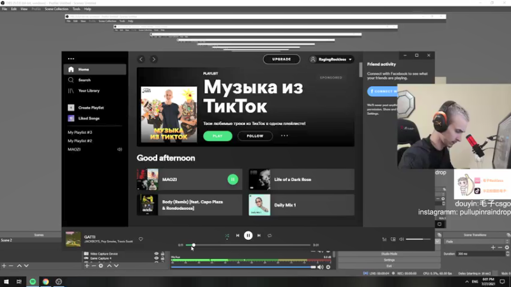Open Spotify's three-dot menu at top left
Screen dimensions: 511x287
(x=71, y=59)
